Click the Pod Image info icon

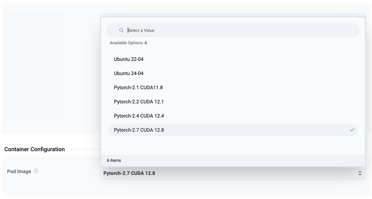click(36, 171)
